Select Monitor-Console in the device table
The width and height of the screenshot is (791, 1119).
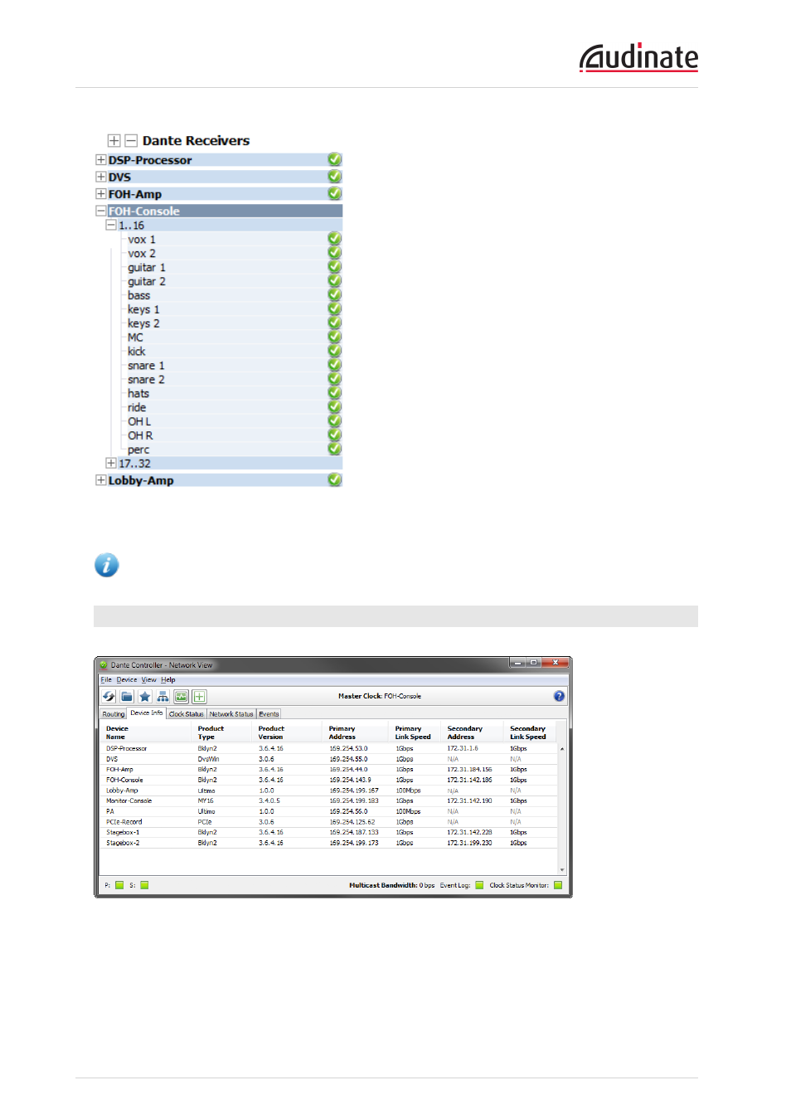pyautogui.click(x=129, y=801)
